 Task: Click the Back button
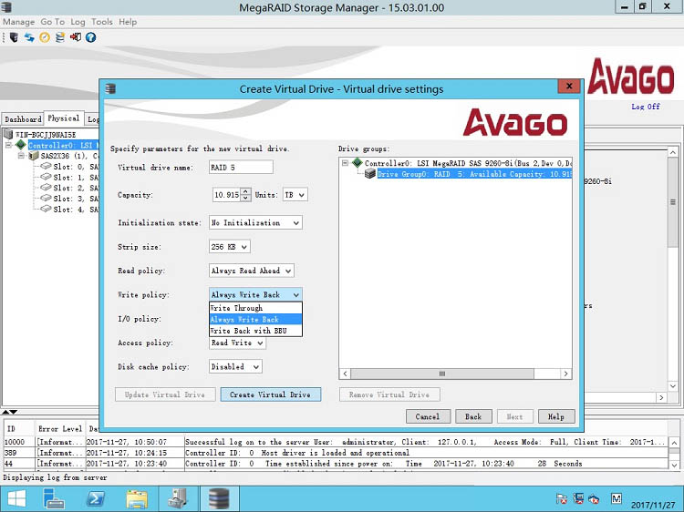pos(473,416)
